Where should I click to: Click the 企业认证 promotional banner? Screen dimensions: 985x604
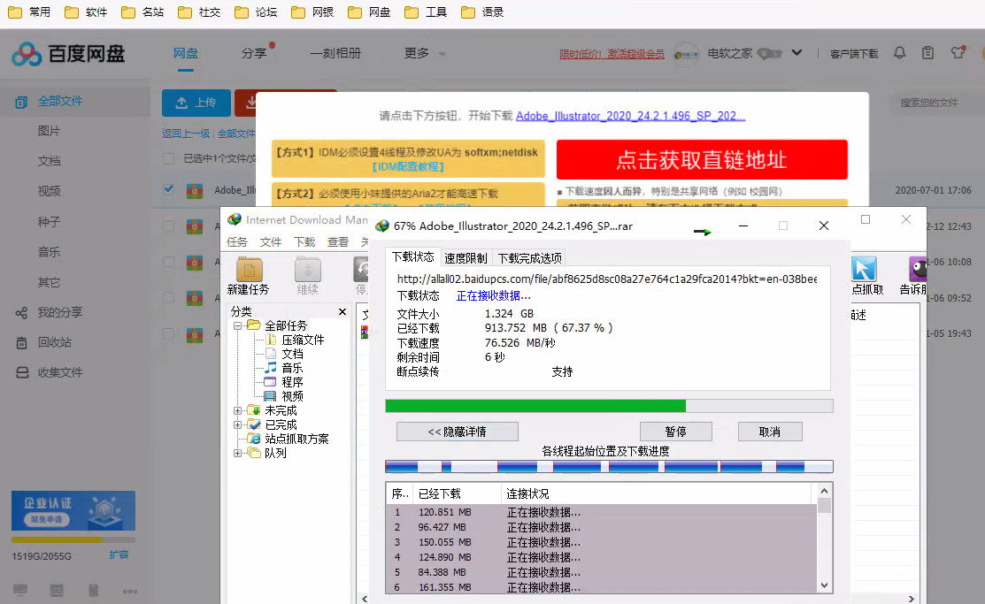point(73,510)
